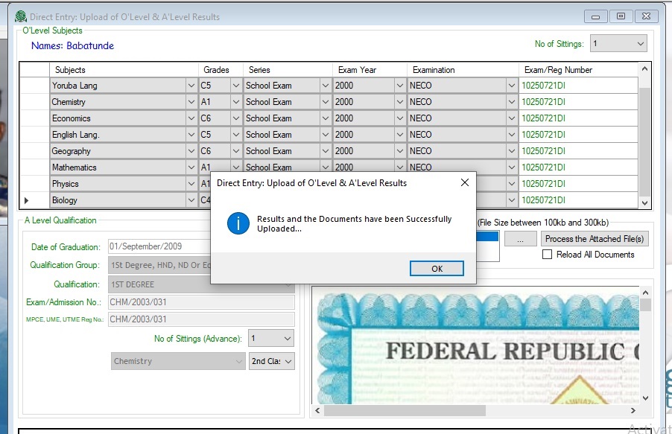Click the subjects table scroll down arrow
Viewport: 672px width, 434px height.
pyautogui.click(x=644, y=203)
